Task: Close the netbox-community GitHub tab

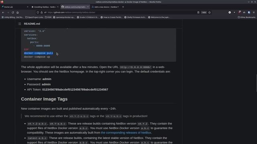Action: click(88, 7)
